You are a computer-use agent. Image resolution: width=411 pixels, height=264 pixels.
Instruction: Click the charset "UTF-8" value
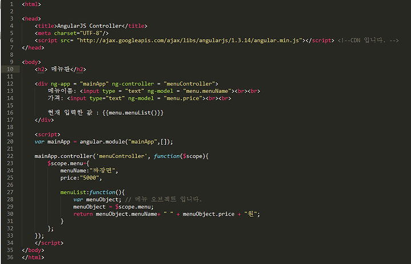[x=91, y=33]
